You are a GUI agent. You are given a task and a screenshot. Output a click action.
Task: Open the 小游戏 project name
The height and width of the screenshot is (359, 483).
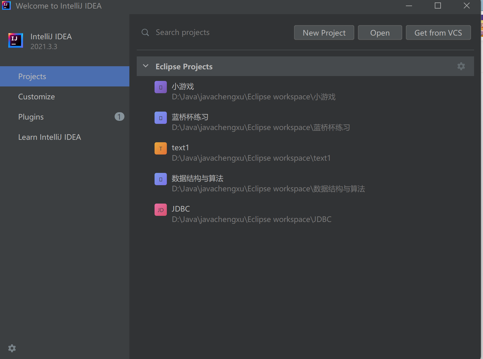pos(183,86)
